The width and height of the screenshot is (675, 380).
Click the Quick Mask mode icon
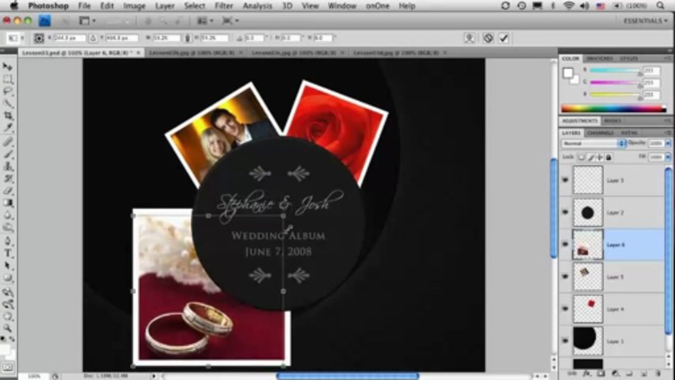click(x=8, y=366)
